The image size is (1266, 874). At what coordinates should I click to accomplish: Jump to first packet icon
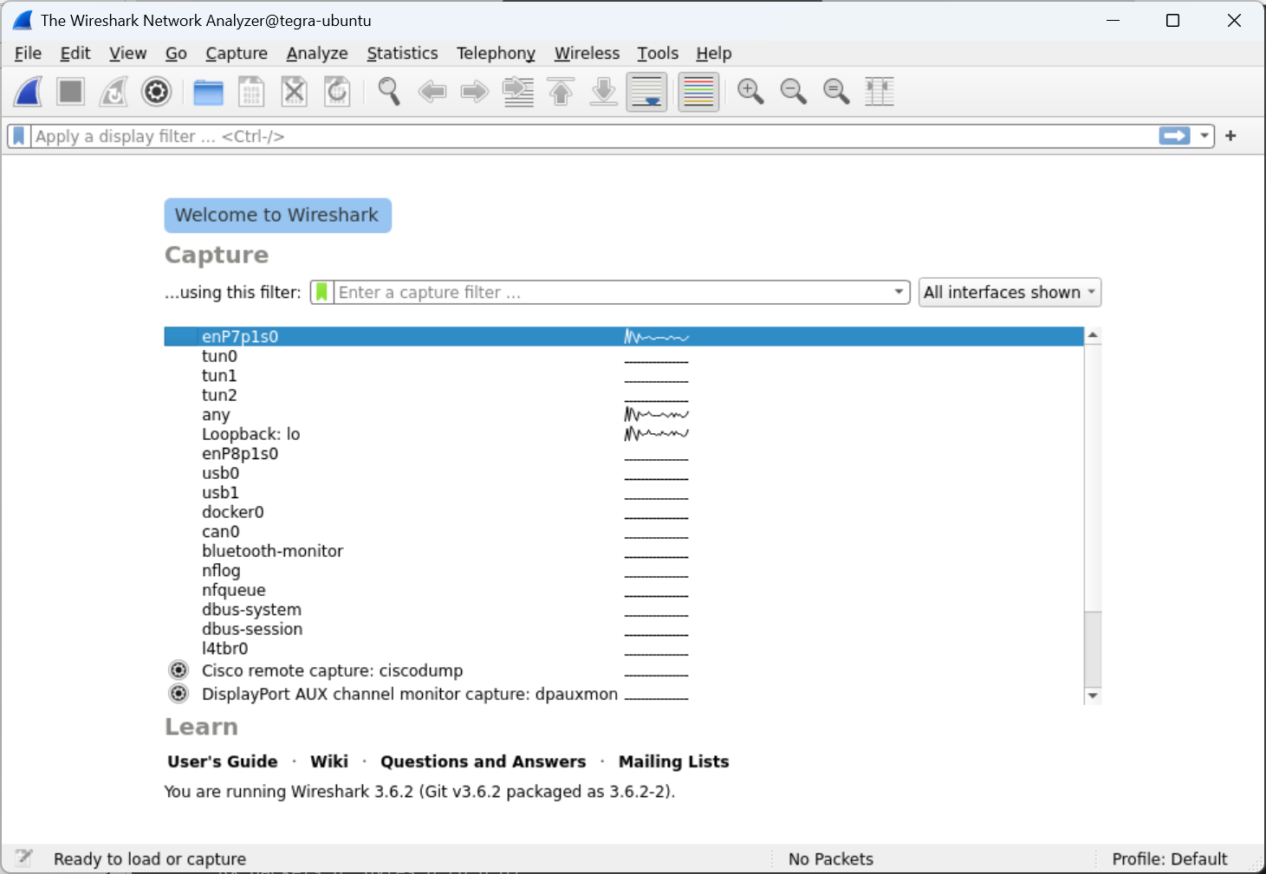[562, 91]
